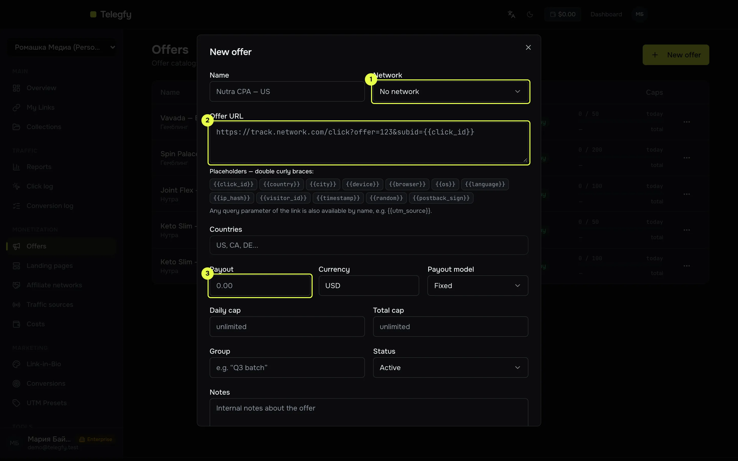The image size is (738, 461).
Task: Open the $0.00 balance wallet button
Action: [x=563, y=14]
